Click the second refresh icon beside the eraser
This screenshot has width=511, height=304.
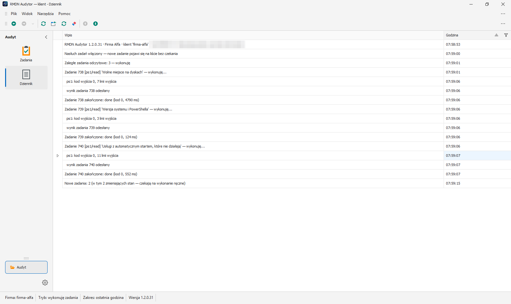pyautogui.click(x=64, y=24)
